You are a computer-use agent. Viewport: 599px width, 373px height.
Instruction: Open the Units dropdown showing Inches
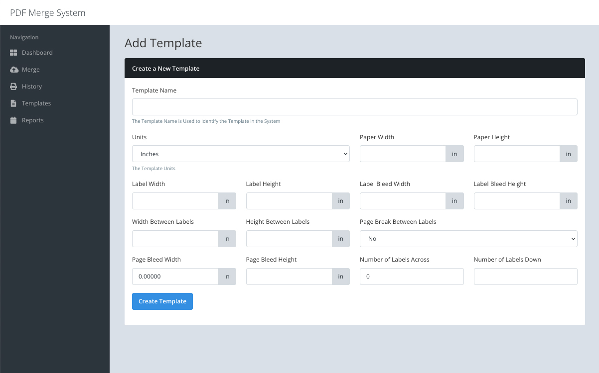pos(241,154)
